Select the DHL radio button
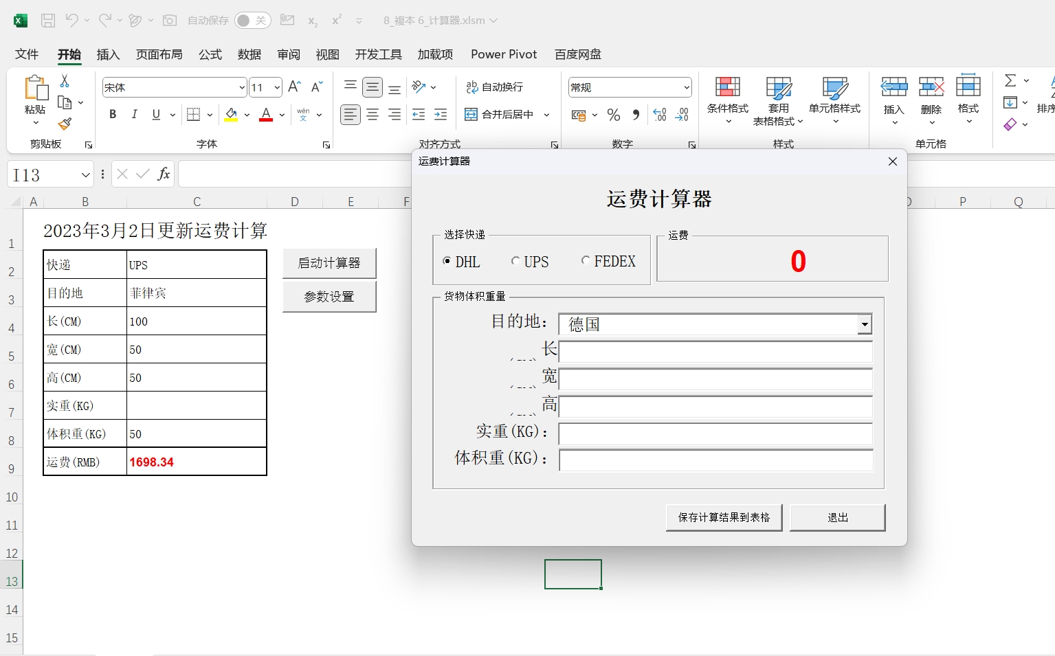The image size is (1055, 656). coord(447,261)
